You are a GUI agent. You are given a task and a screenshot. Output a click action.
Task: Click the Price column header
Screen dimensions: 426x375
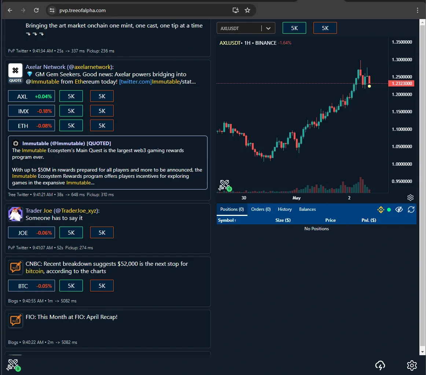pos(330,220)
